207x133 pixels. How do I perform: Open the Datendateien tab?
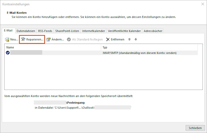pyautogui.click(x=26, y=31)
